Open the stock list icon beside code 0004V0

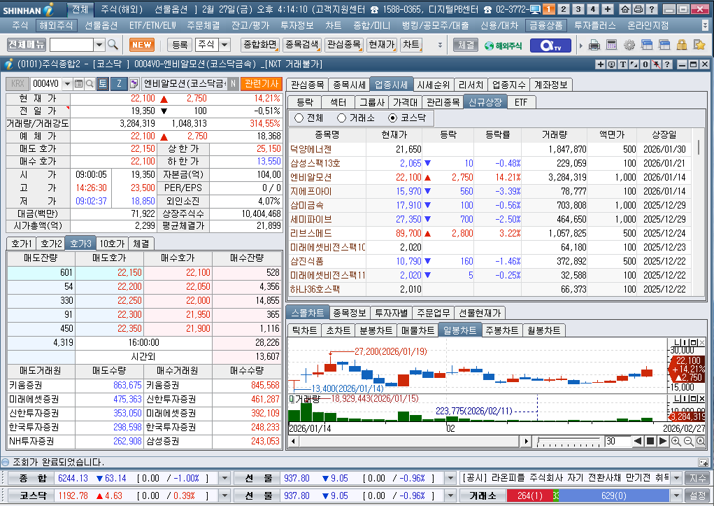[x=79, y=84]
